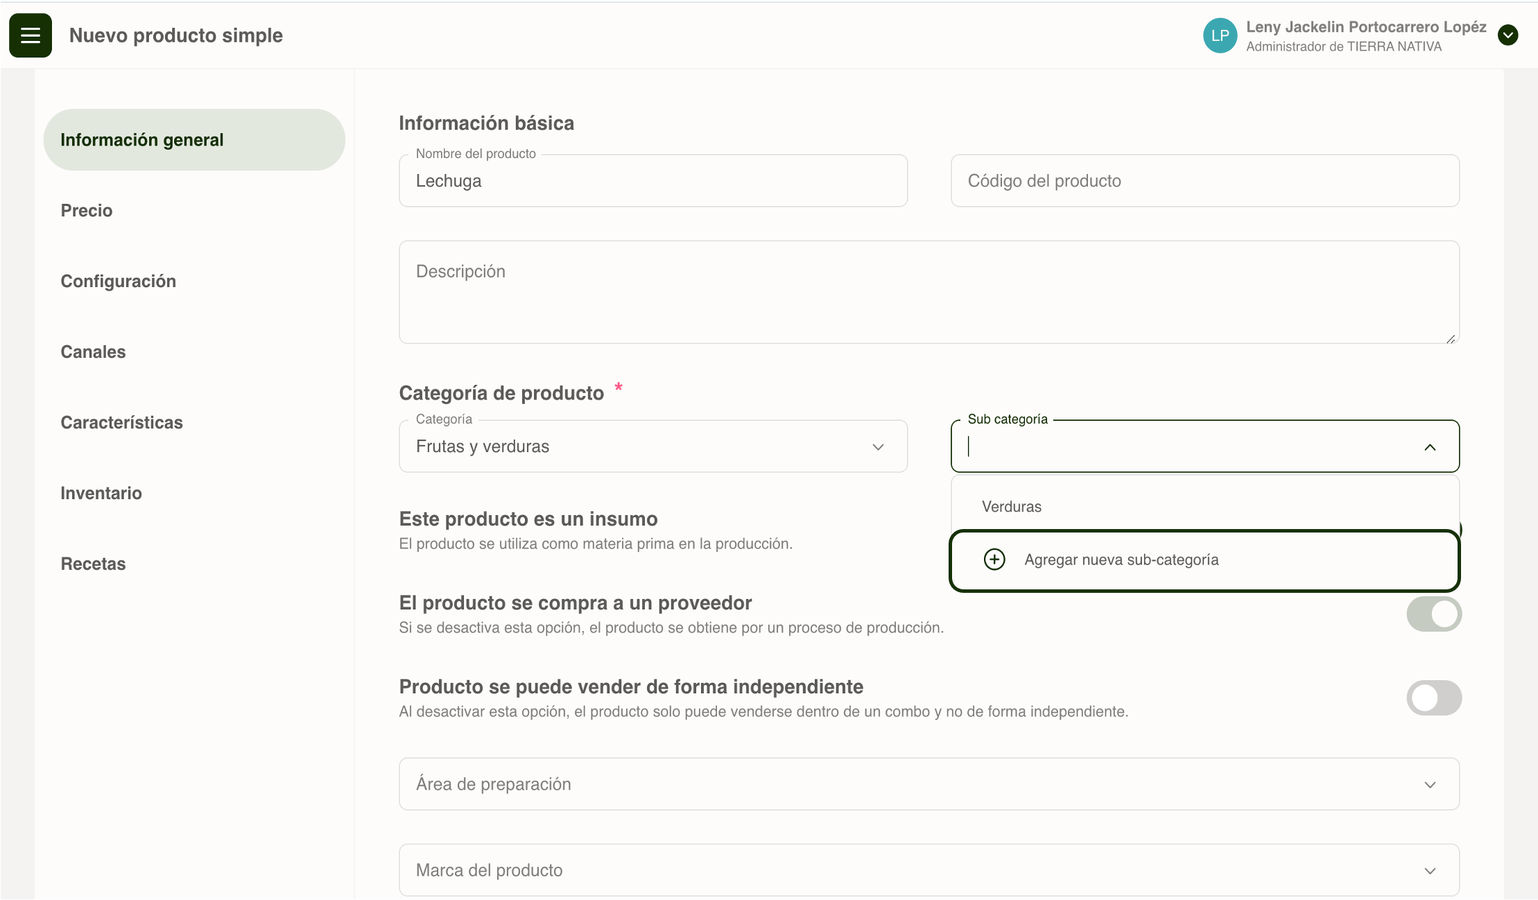The image size is (1538, 900).
Task: Expand the user account dropdown arrow
Action: [1507, 35]
